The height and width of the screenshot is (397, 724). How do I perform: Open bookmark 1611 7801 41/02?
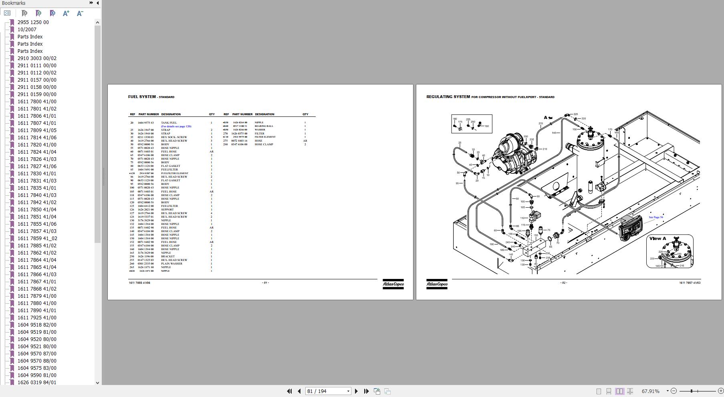pos(37,109)
